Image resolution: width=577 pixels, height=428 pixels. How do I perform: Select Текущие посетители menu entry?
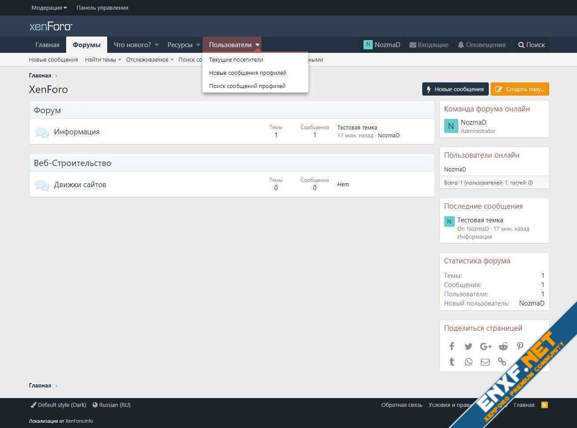click(236, 60)
